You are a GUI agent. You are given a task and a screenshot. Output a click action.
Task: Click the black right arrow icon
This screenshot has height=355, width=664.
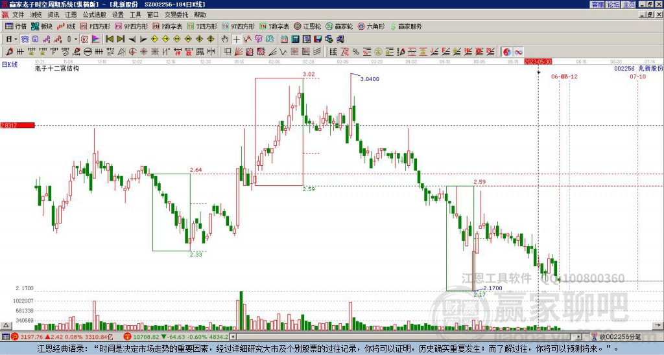[x=143, y=40]
